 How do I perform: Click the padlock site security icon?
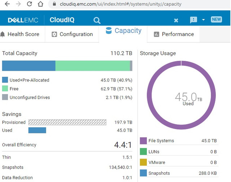click(55, 4)
